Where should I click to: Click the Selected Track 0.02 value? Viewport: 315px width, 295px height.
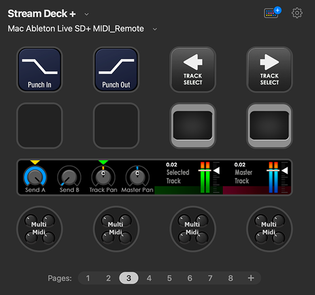[x=172, y=165]
